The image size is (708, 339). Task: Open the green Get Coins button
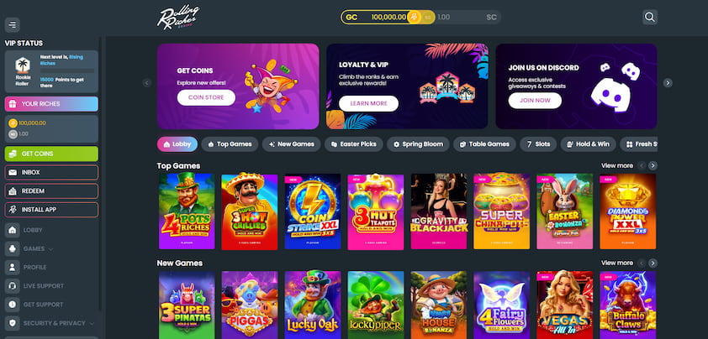51,154
